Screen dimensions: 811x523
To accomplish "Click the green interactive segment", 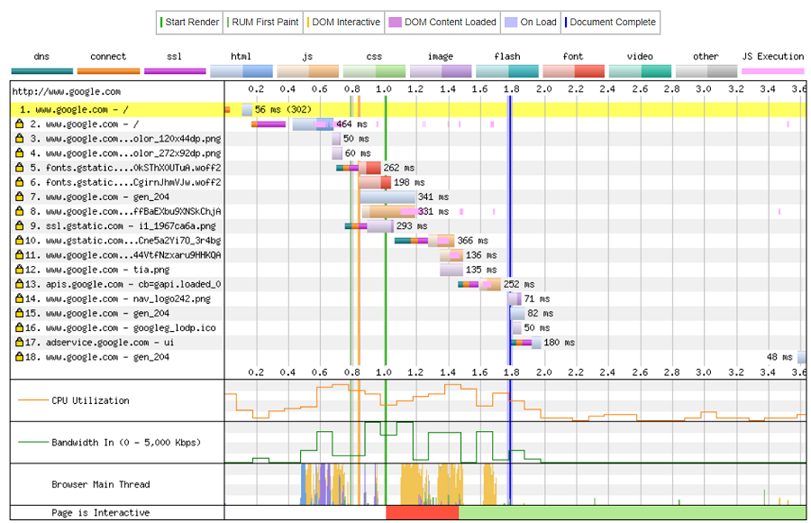I will pyautogui.click(x=632, y=513).
